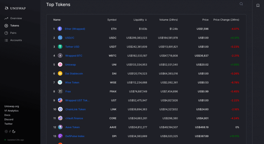This screenshot has height=144, width=264.
Task: Click the WBTC price US$36,837
Action: tap(202, 56)
